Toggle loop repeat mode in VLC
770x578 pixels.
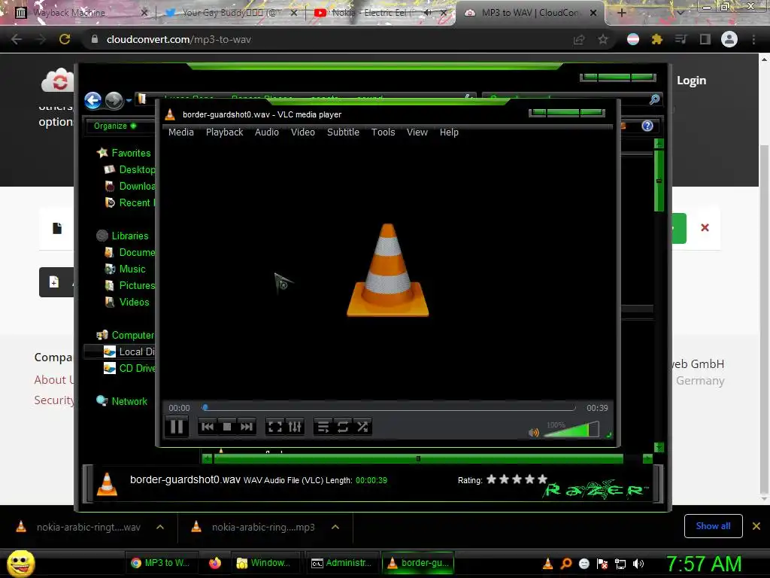point(343,427)
